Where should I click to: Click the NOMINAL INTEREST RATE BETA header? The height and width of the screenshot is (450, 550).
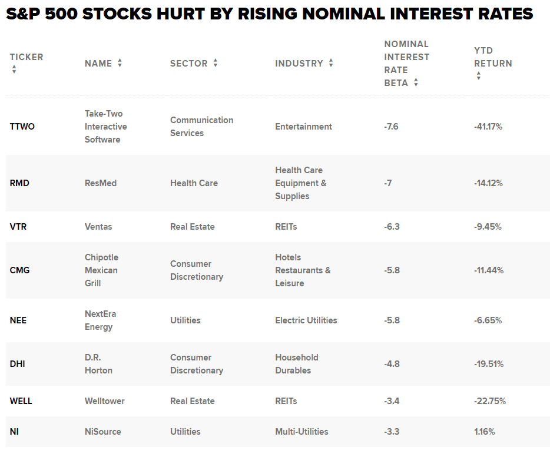pos(406,63)
